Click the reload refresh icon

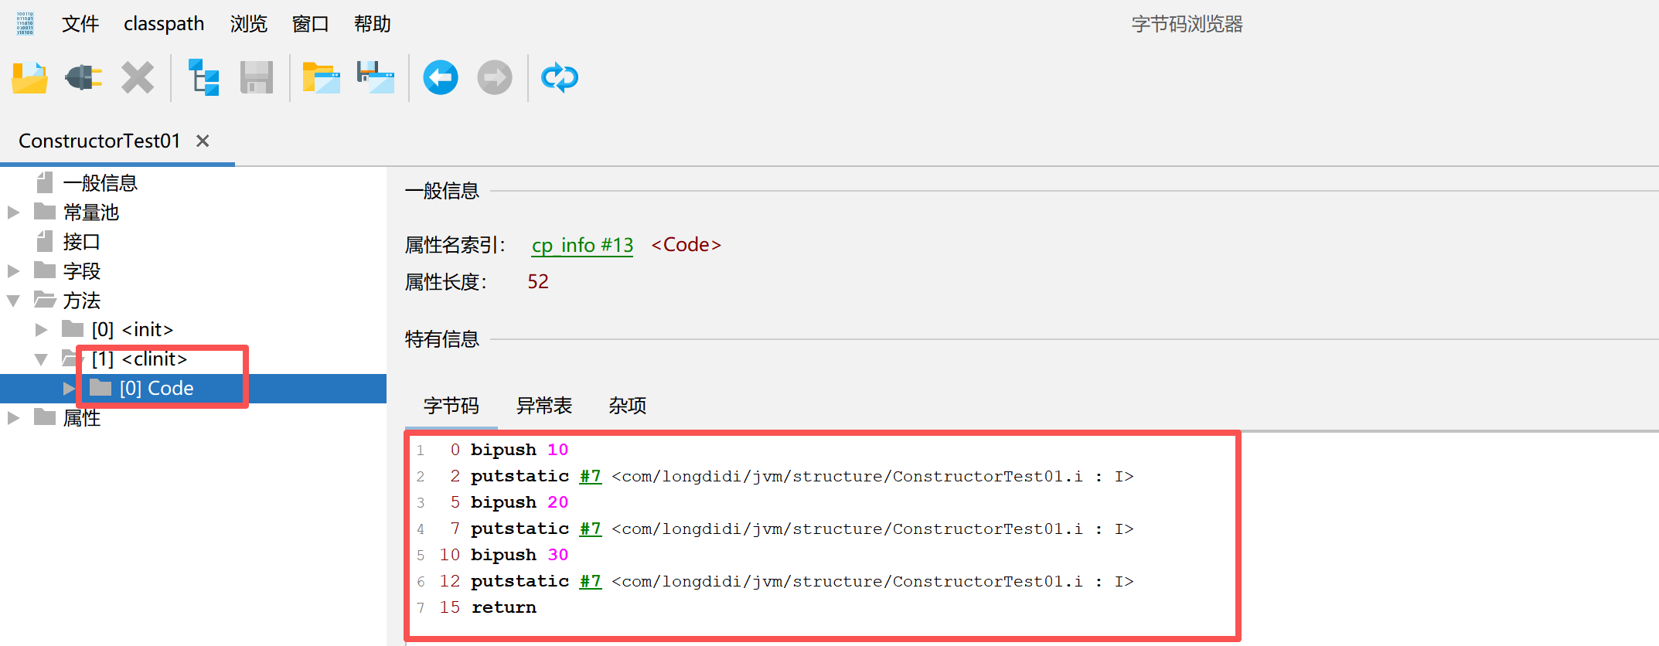(560, 77)
